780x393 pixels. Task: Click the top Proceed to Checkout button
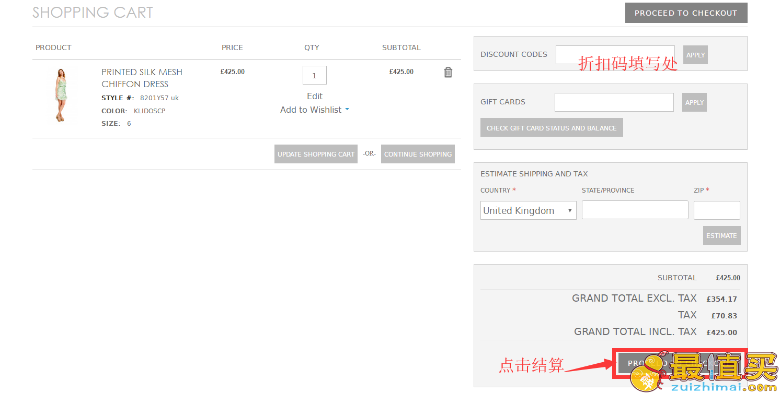(x=686, y=13)
